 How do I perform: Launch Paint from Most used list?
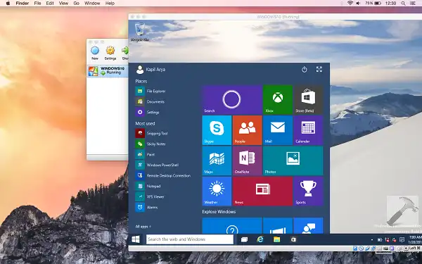tap(145, 154)
